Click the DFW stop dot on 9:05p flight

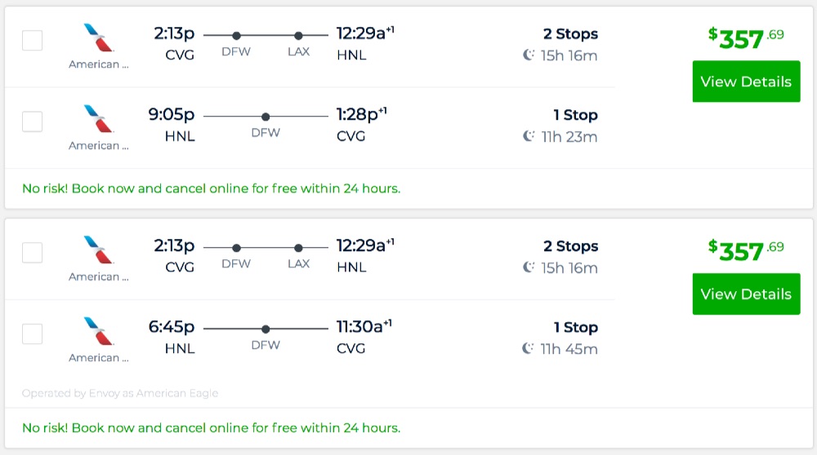[x=266, y=117]
